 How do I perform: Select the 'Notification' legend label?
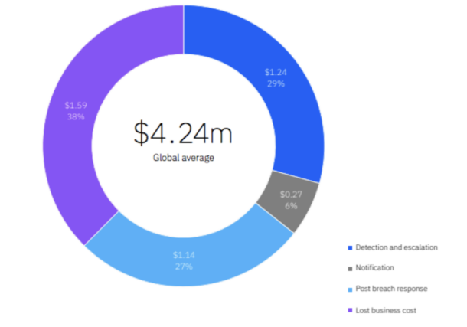click(x=374, y=267)
